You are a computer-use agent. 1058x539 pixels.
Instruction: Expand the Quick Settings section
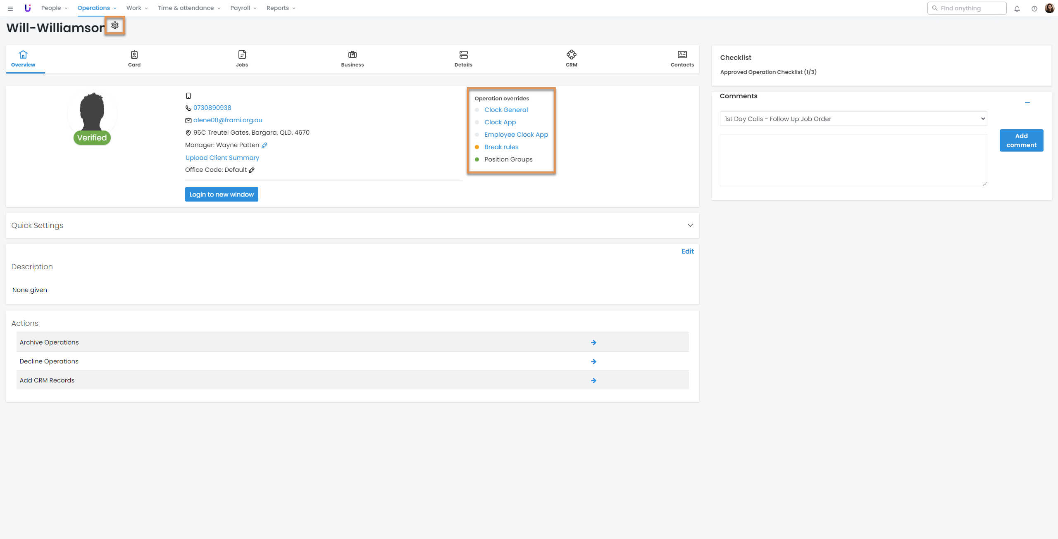(x=690, y=226)
